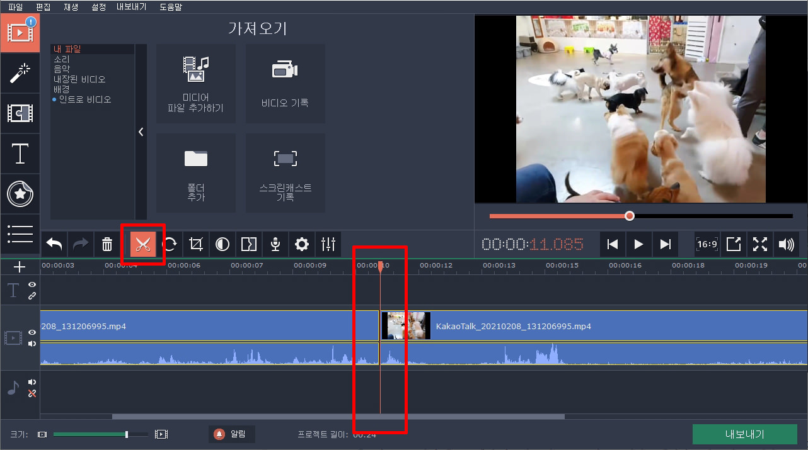Click the green 내보내기 export button
This screenshot has width=808, height=450.
pyautogui.click(x=745, y=434)
